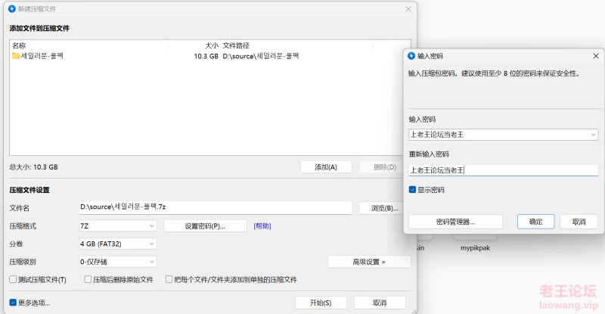Click the 重新输入密码 input field
Screen dimensions: 605x314
503,170
